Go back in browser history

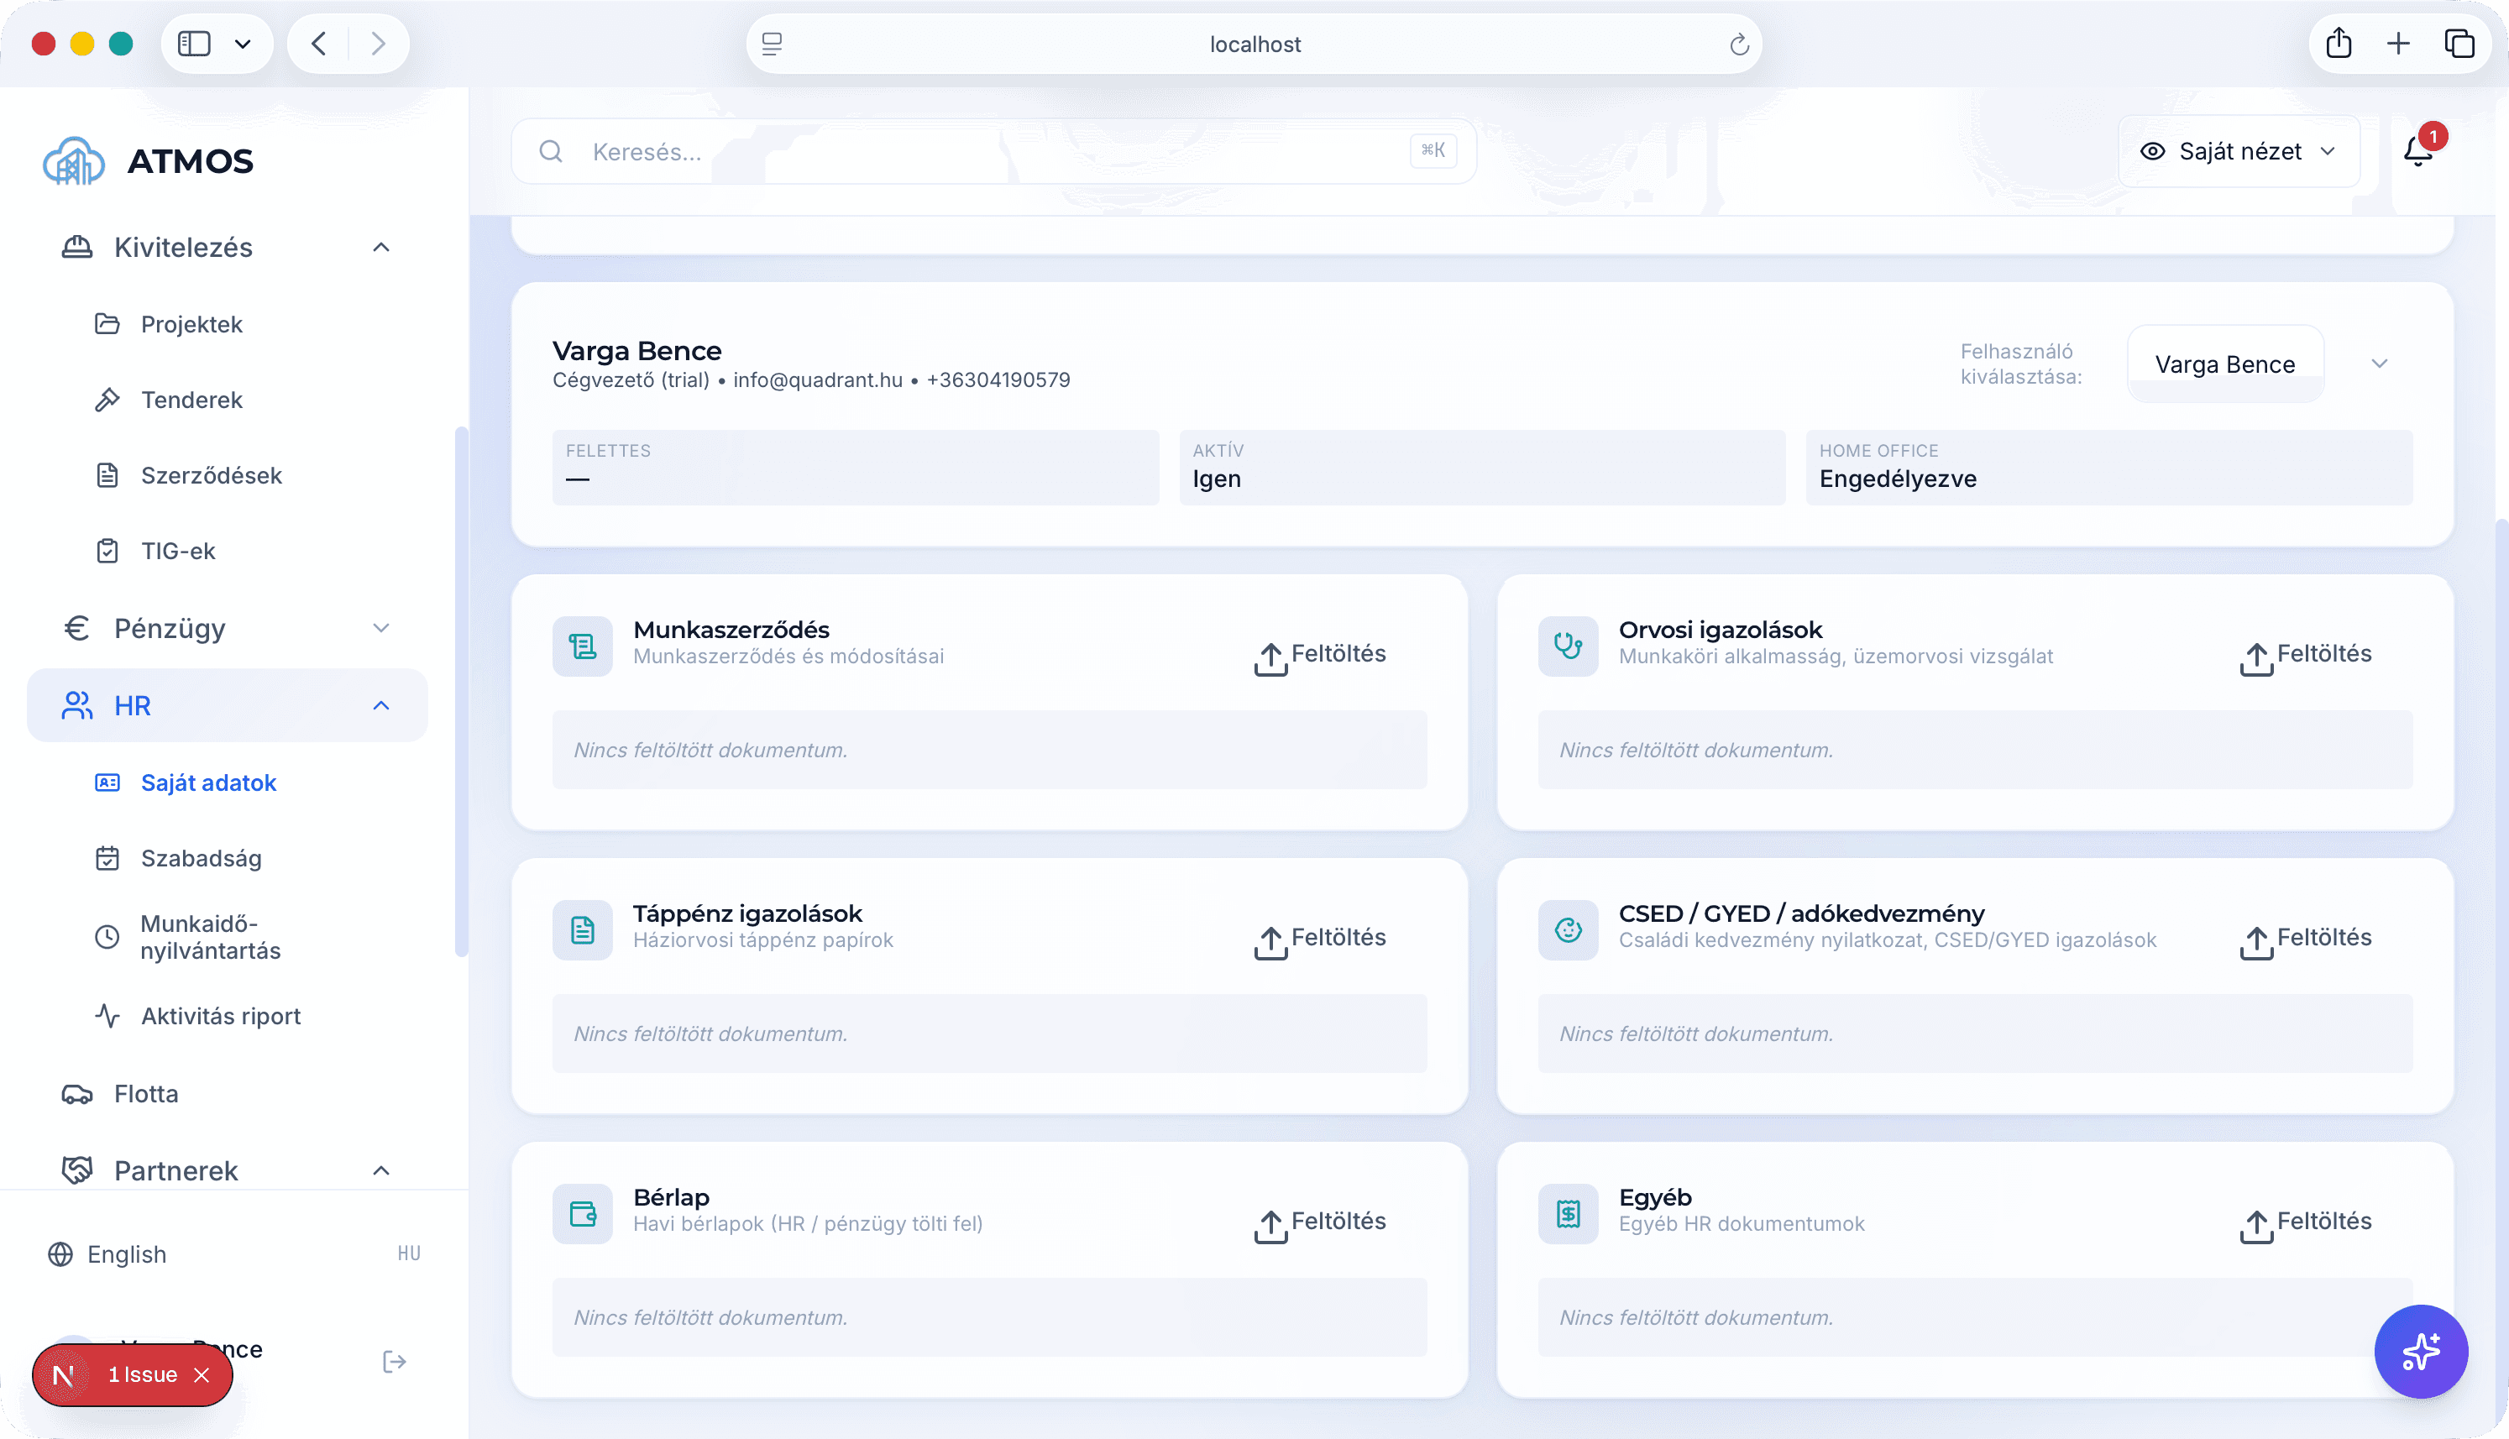point(318,44)
